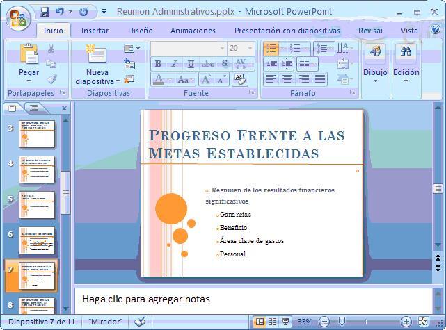Close the slides thumbnail pane
446x330 pixels.
pos(64,108)
